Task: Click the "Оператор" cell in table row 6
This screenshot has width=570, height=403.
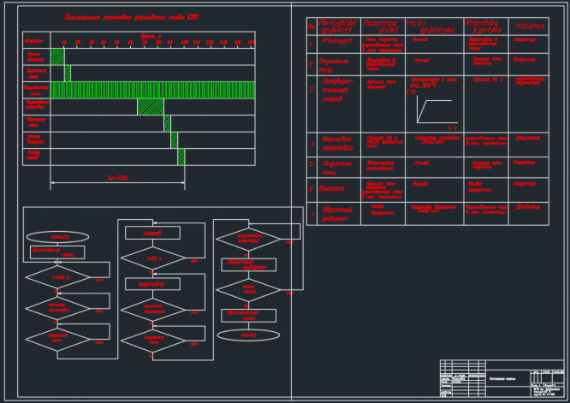Action: pyautogui.click(x=529, y=190)
